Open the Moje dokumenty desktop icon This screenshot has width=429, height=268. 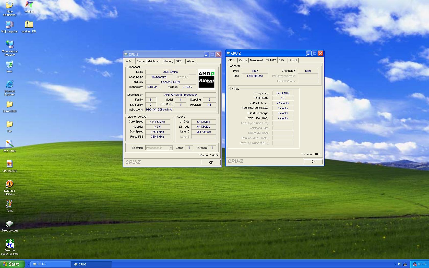click(x=9, y=8)
